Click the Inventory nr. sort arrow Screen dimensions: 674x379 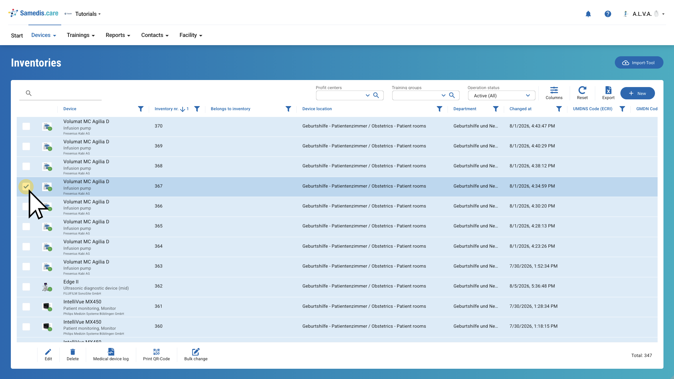(x=183, y=109)
